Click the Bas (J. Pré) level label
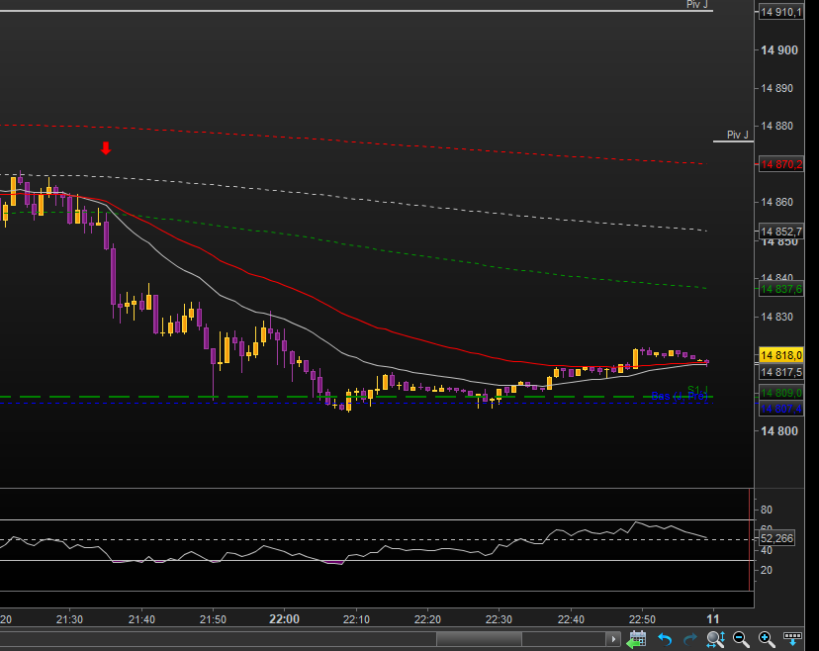Image resolution: width=819 pixels, height=651 pixels. pyautogui.click(x=679, y=397)
